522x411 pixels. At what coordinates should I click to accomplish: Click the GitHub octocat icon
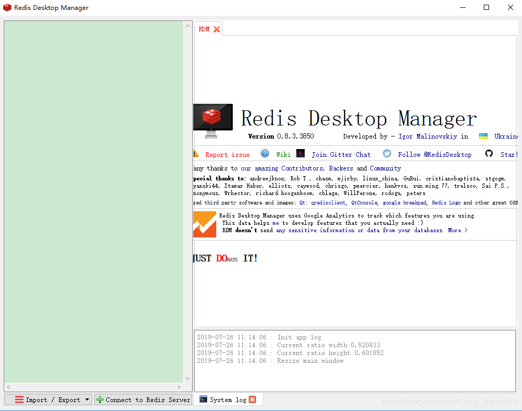(488, 153)
